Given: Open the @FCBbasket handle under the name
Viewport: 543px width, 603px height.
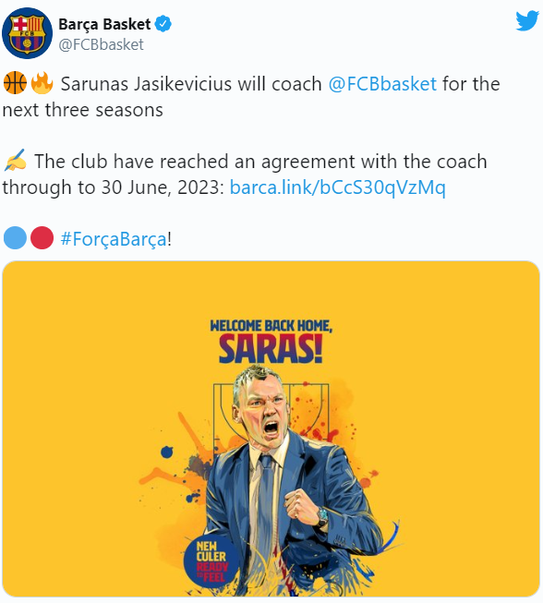Looking at the screenshot, I should click(x=101, y=44).
